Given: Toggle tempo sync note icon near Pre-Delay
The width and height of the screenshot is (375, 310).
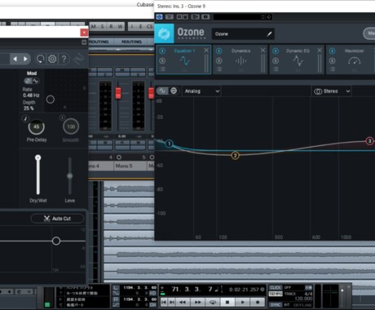Looking at the screenshot, I should (x=25, y=118).
